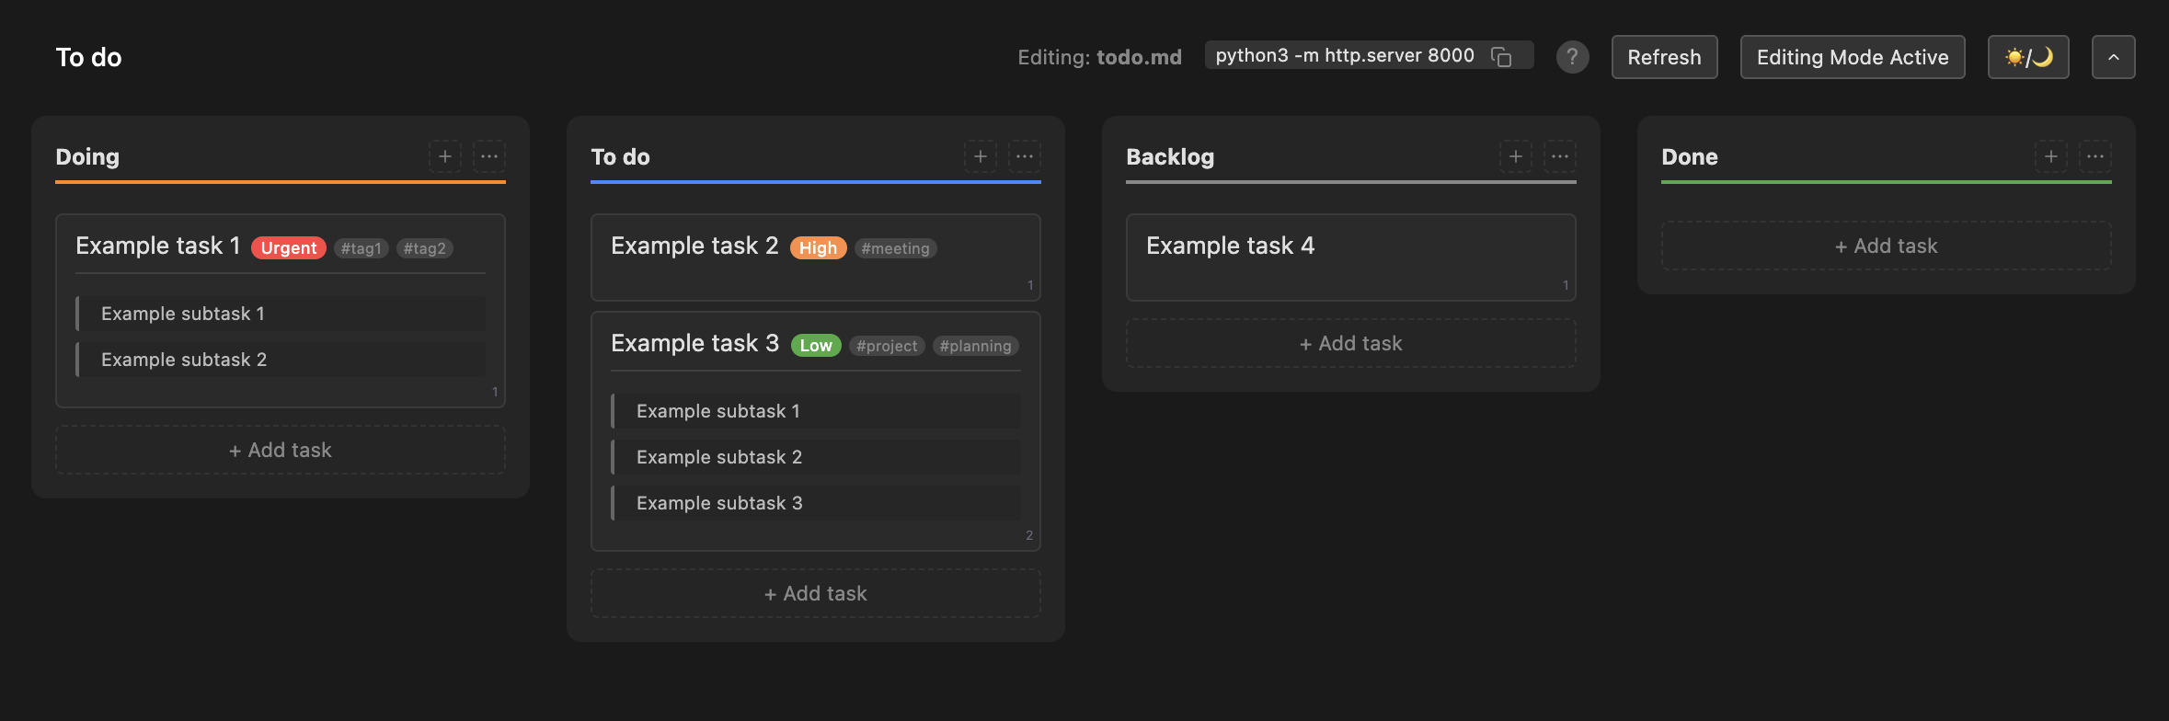2169x721 pixels.
Task: Open Backlog column more options menu
Action: [x=1560, y=156]
